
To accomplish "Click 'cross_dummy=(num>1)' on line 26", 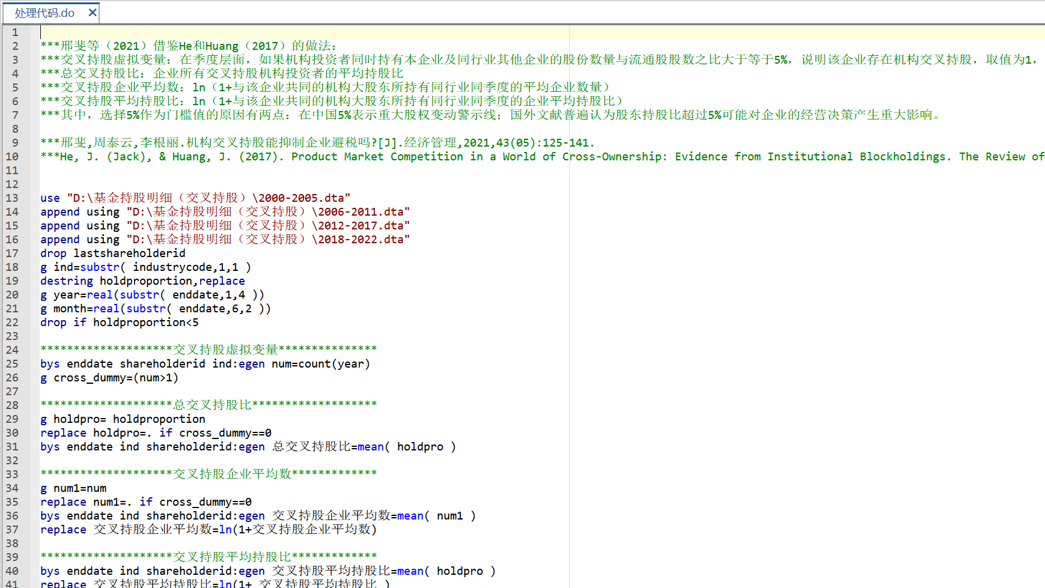I will [116, 378].
